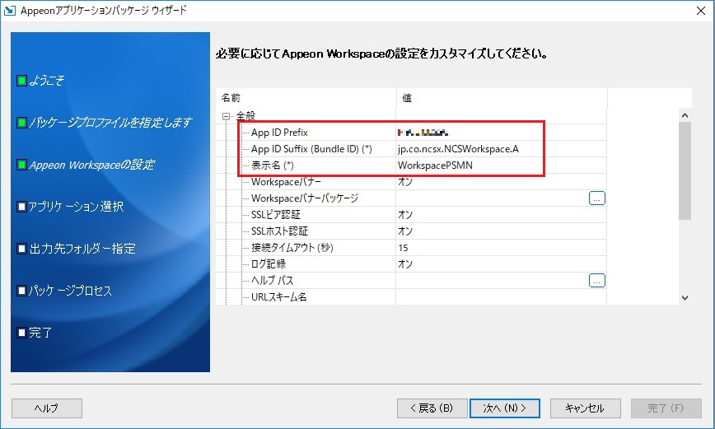Select the App ID Prefix row
Screen dimensions: 715x429
coord(279,133)
